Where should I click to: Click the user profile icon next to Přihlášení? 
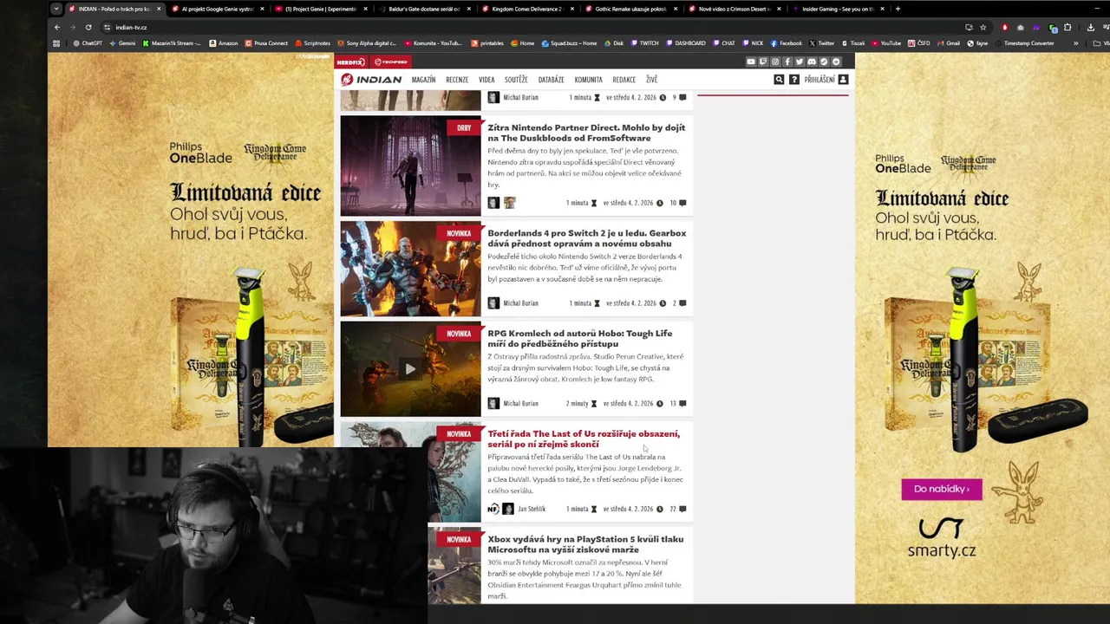(x=843, y=80)
